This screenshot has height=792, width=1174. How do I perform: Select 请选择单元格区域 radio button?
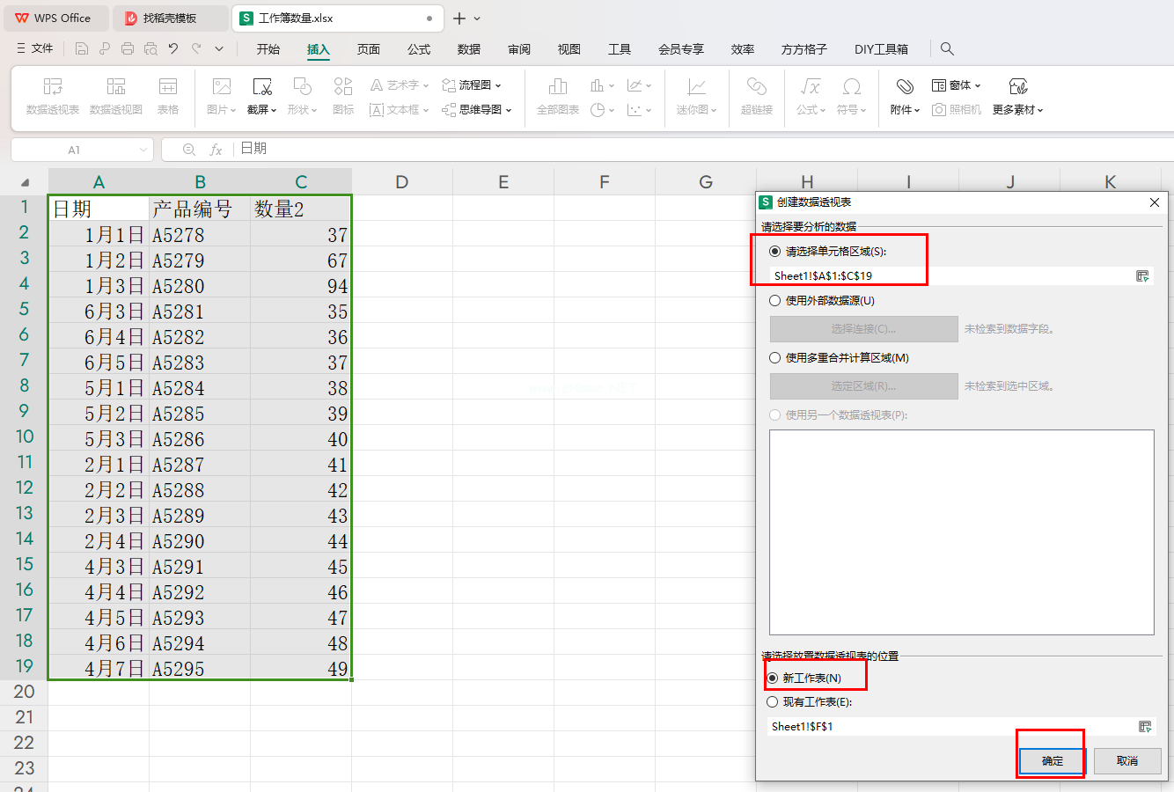coord(775,252)
